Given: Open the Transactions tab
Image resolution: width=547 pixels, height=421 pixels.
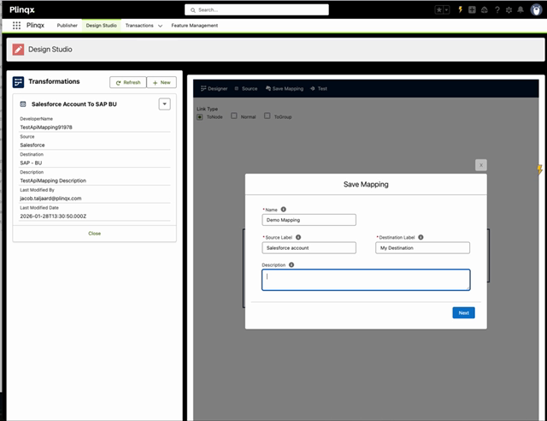Looking at the screenshot, I should [x=139, y=26].
